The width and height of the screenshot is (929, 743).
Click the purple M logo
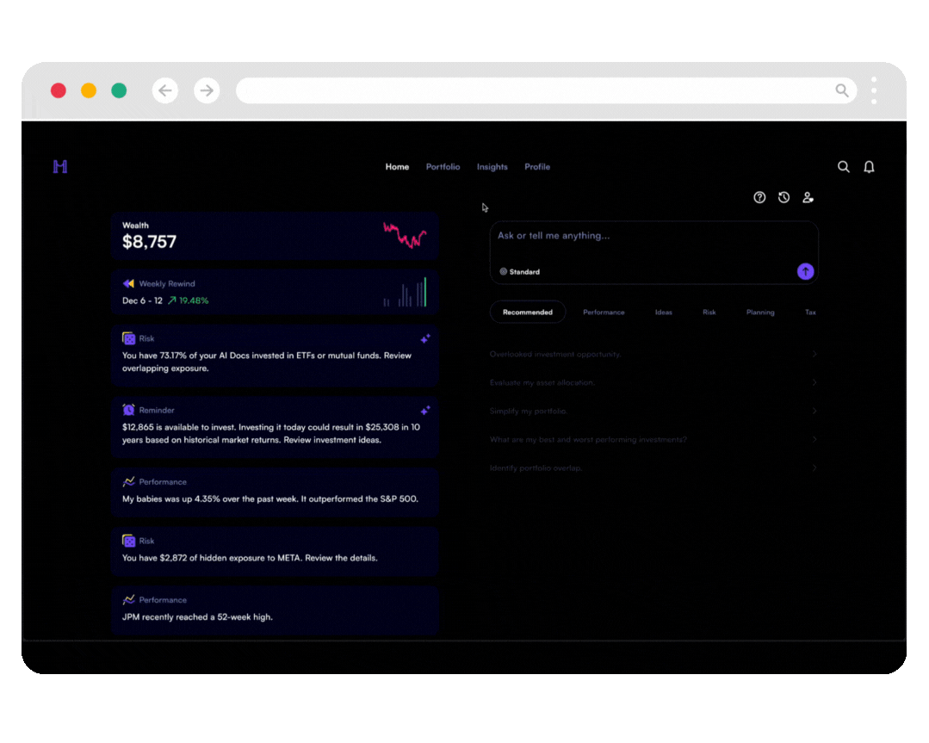tap(60, 166)
